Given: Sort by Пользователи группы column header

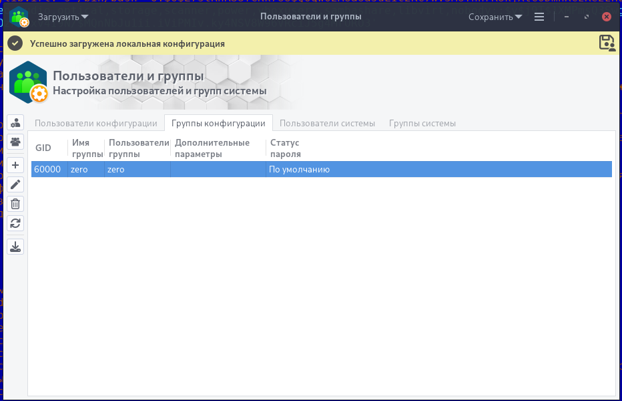Looking at the screenshot, I should pyautogui.click(x=137, y=148).
